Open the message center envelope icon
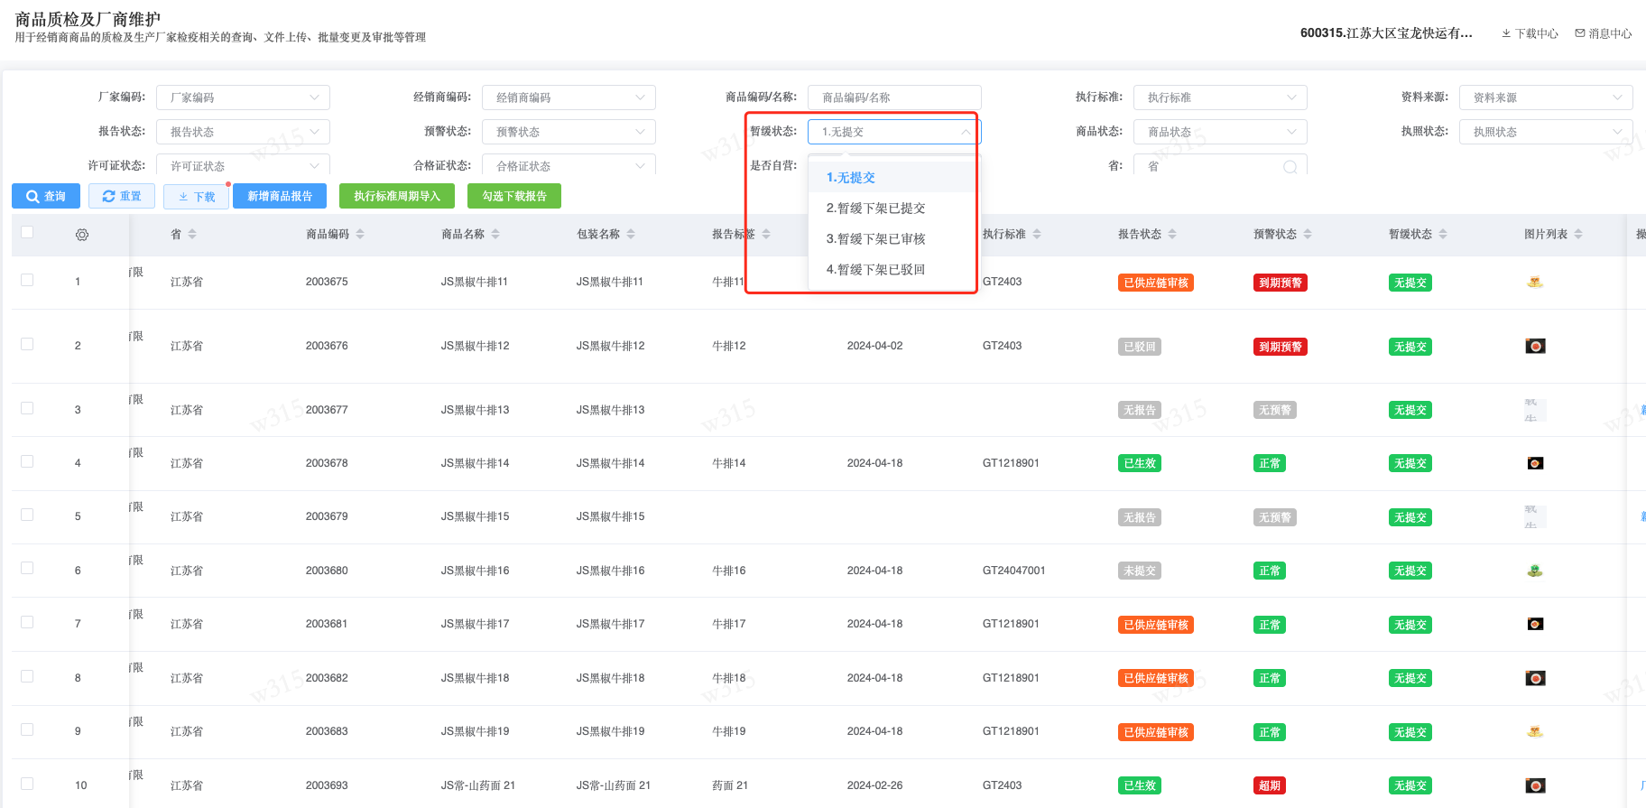Viewport: 1646px width, 808px height. (x=1580, y=33)
